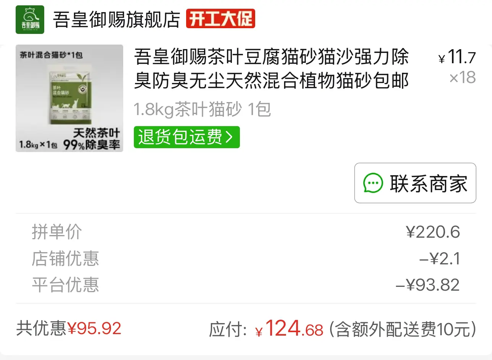Tap the 应付 ¥124.68 payable amount
Image resolution: width=492 pixels, height=360 pixels.
click(266, 328)
